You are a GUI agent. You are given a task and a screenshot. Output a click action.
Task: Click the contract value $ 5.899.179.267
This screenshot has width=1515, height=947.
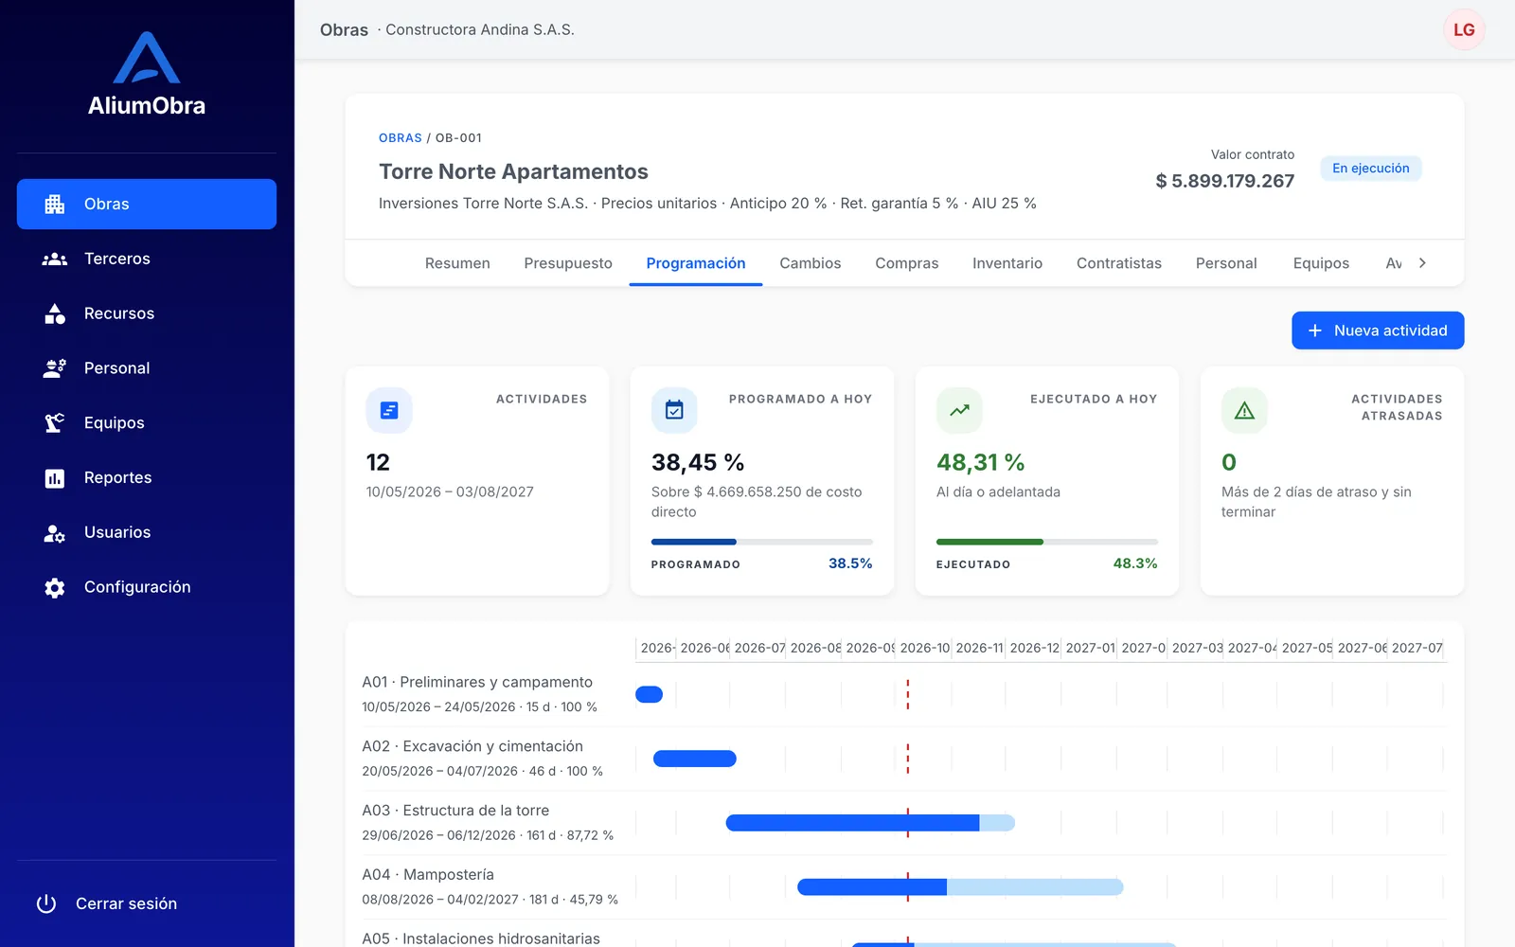pyautogui.click(x=1224, y=181)
